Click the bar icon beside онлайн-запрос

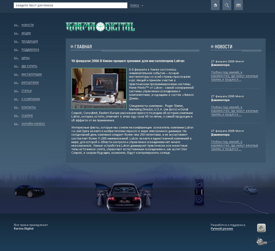[x=16, y=124]
